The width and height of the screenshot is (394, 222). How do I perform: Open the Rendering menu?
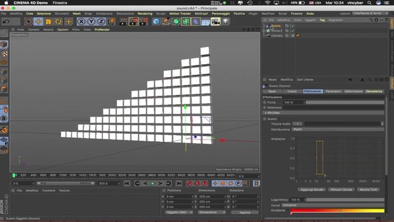tap(145, 14)
